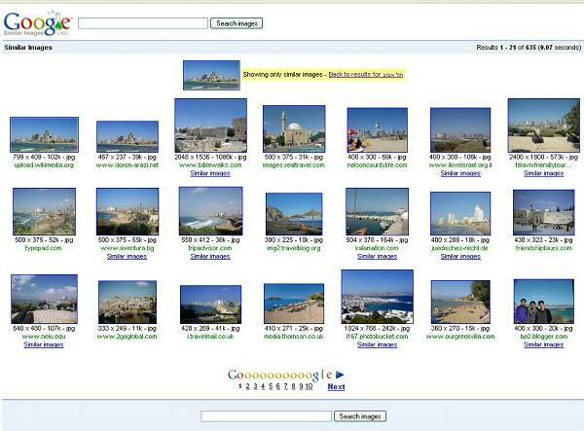Open the 1024 x 768 photobucket.com thumbnail

click(x=378, y=297)
